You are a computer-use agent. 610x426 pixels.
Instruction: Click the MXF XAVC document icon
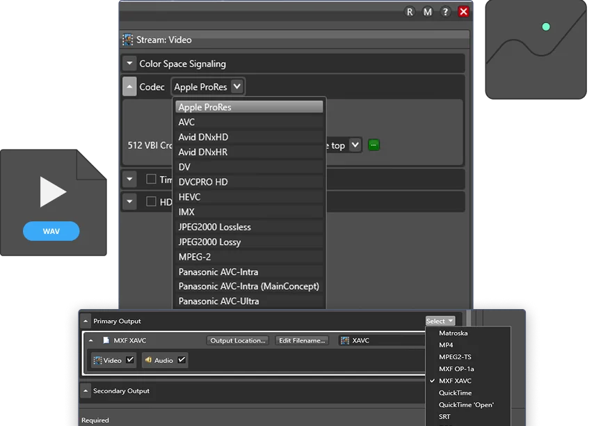click(x=106, y=340)
